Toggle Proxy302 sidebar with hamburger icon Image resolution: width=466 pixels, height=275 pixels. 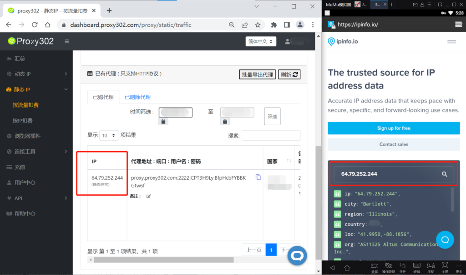point(67,41)
